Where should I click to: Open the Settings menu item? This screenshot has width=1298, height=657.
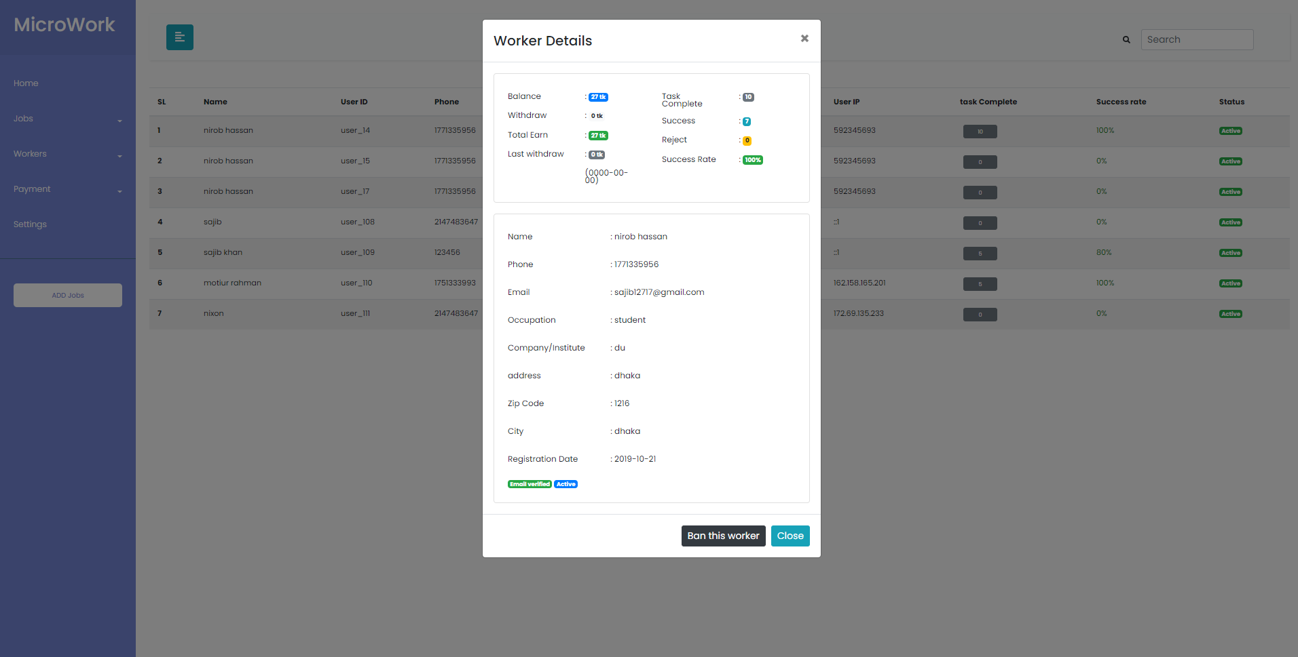tap(30, 224)
